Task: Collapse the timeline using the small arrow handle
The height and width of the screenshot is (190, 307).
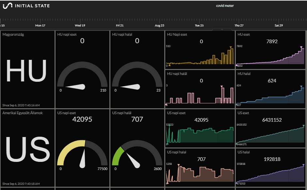Action: [222, 30]
